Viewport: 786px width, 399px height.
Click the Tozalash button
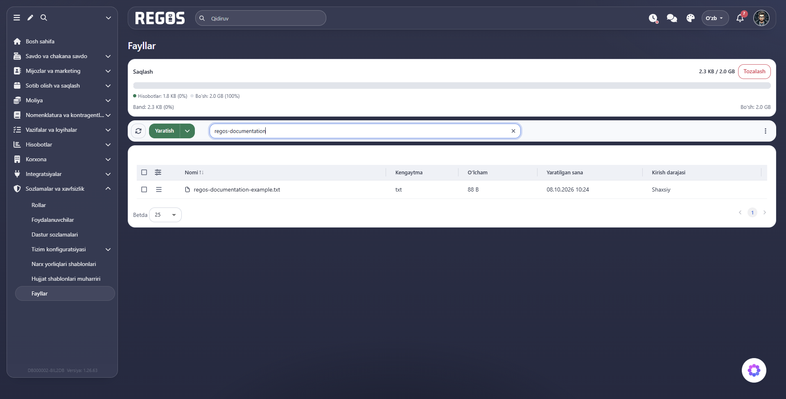(x=754, y=71)
